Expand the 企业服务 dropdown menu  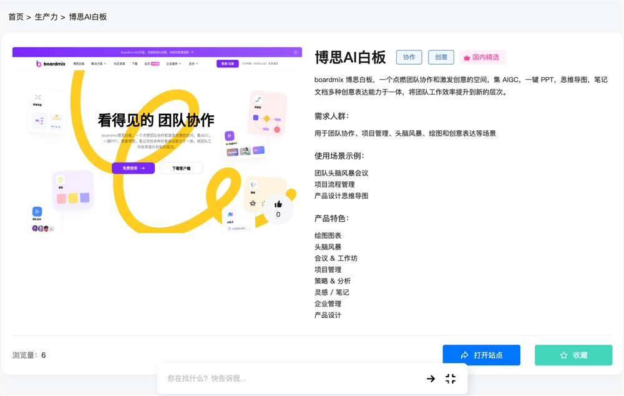coord(172,64)
